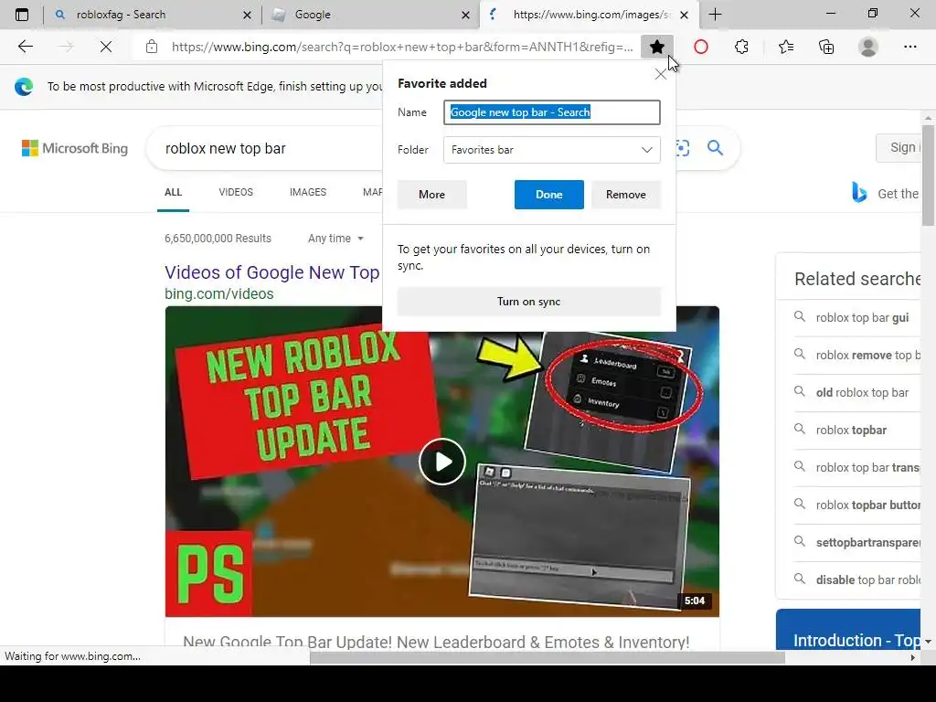Screen dimensions: 936x702
Task: Click the red circle Opera extension icon
Action: click(701, 47)
